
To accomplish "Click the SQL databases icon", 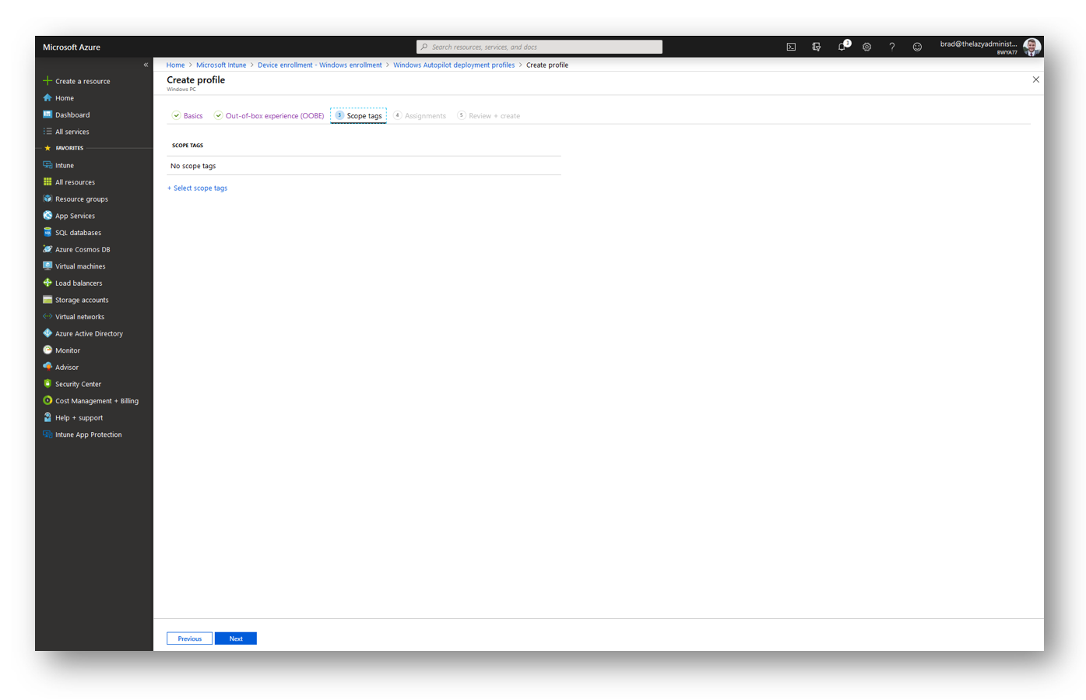I will 47,232.
